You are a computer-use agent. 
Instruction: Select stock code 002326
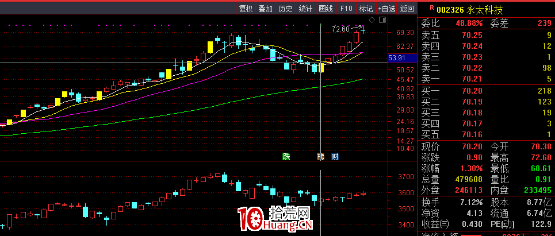450,10
